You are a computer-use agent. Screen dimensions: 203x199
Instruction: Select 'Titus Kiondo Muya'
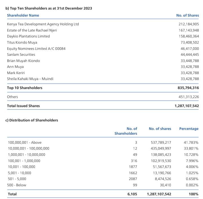click(x=22, y=43)
